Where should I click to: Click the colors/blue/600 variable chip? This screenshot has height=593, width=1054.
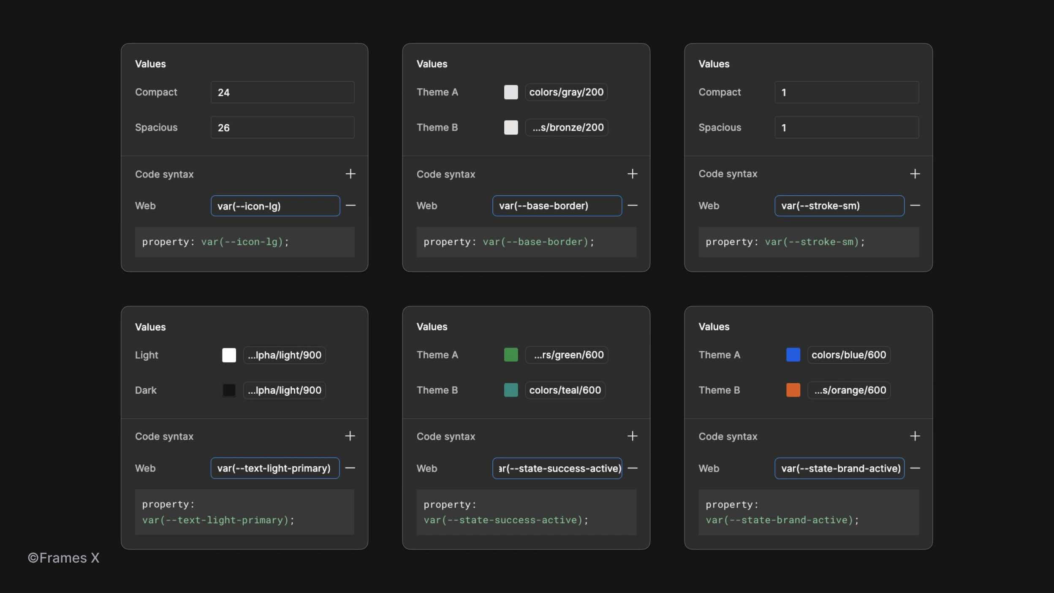pos(849,355)
